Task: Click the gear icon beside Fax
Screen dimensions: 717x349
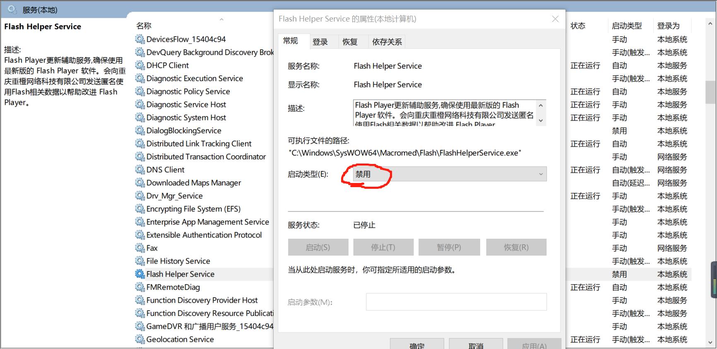Action: [140, 248]
